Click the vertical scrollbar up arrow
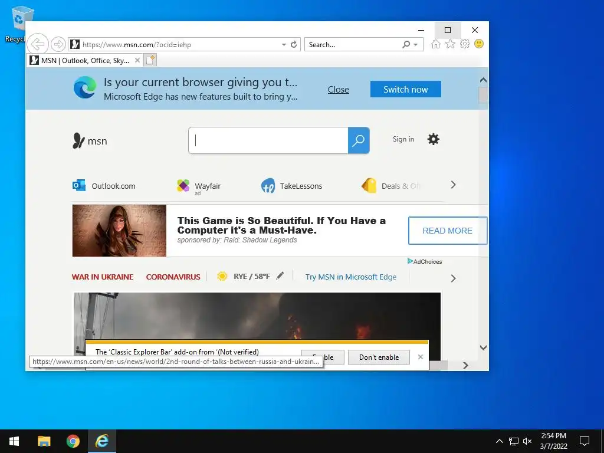604x453 pixels. tap(483, 80)
